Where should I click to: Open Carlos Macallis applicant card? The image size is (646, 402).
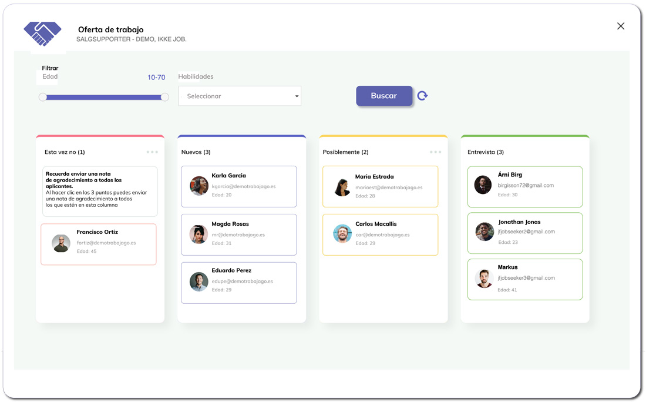pyautogui.click(x=380, y=235)
